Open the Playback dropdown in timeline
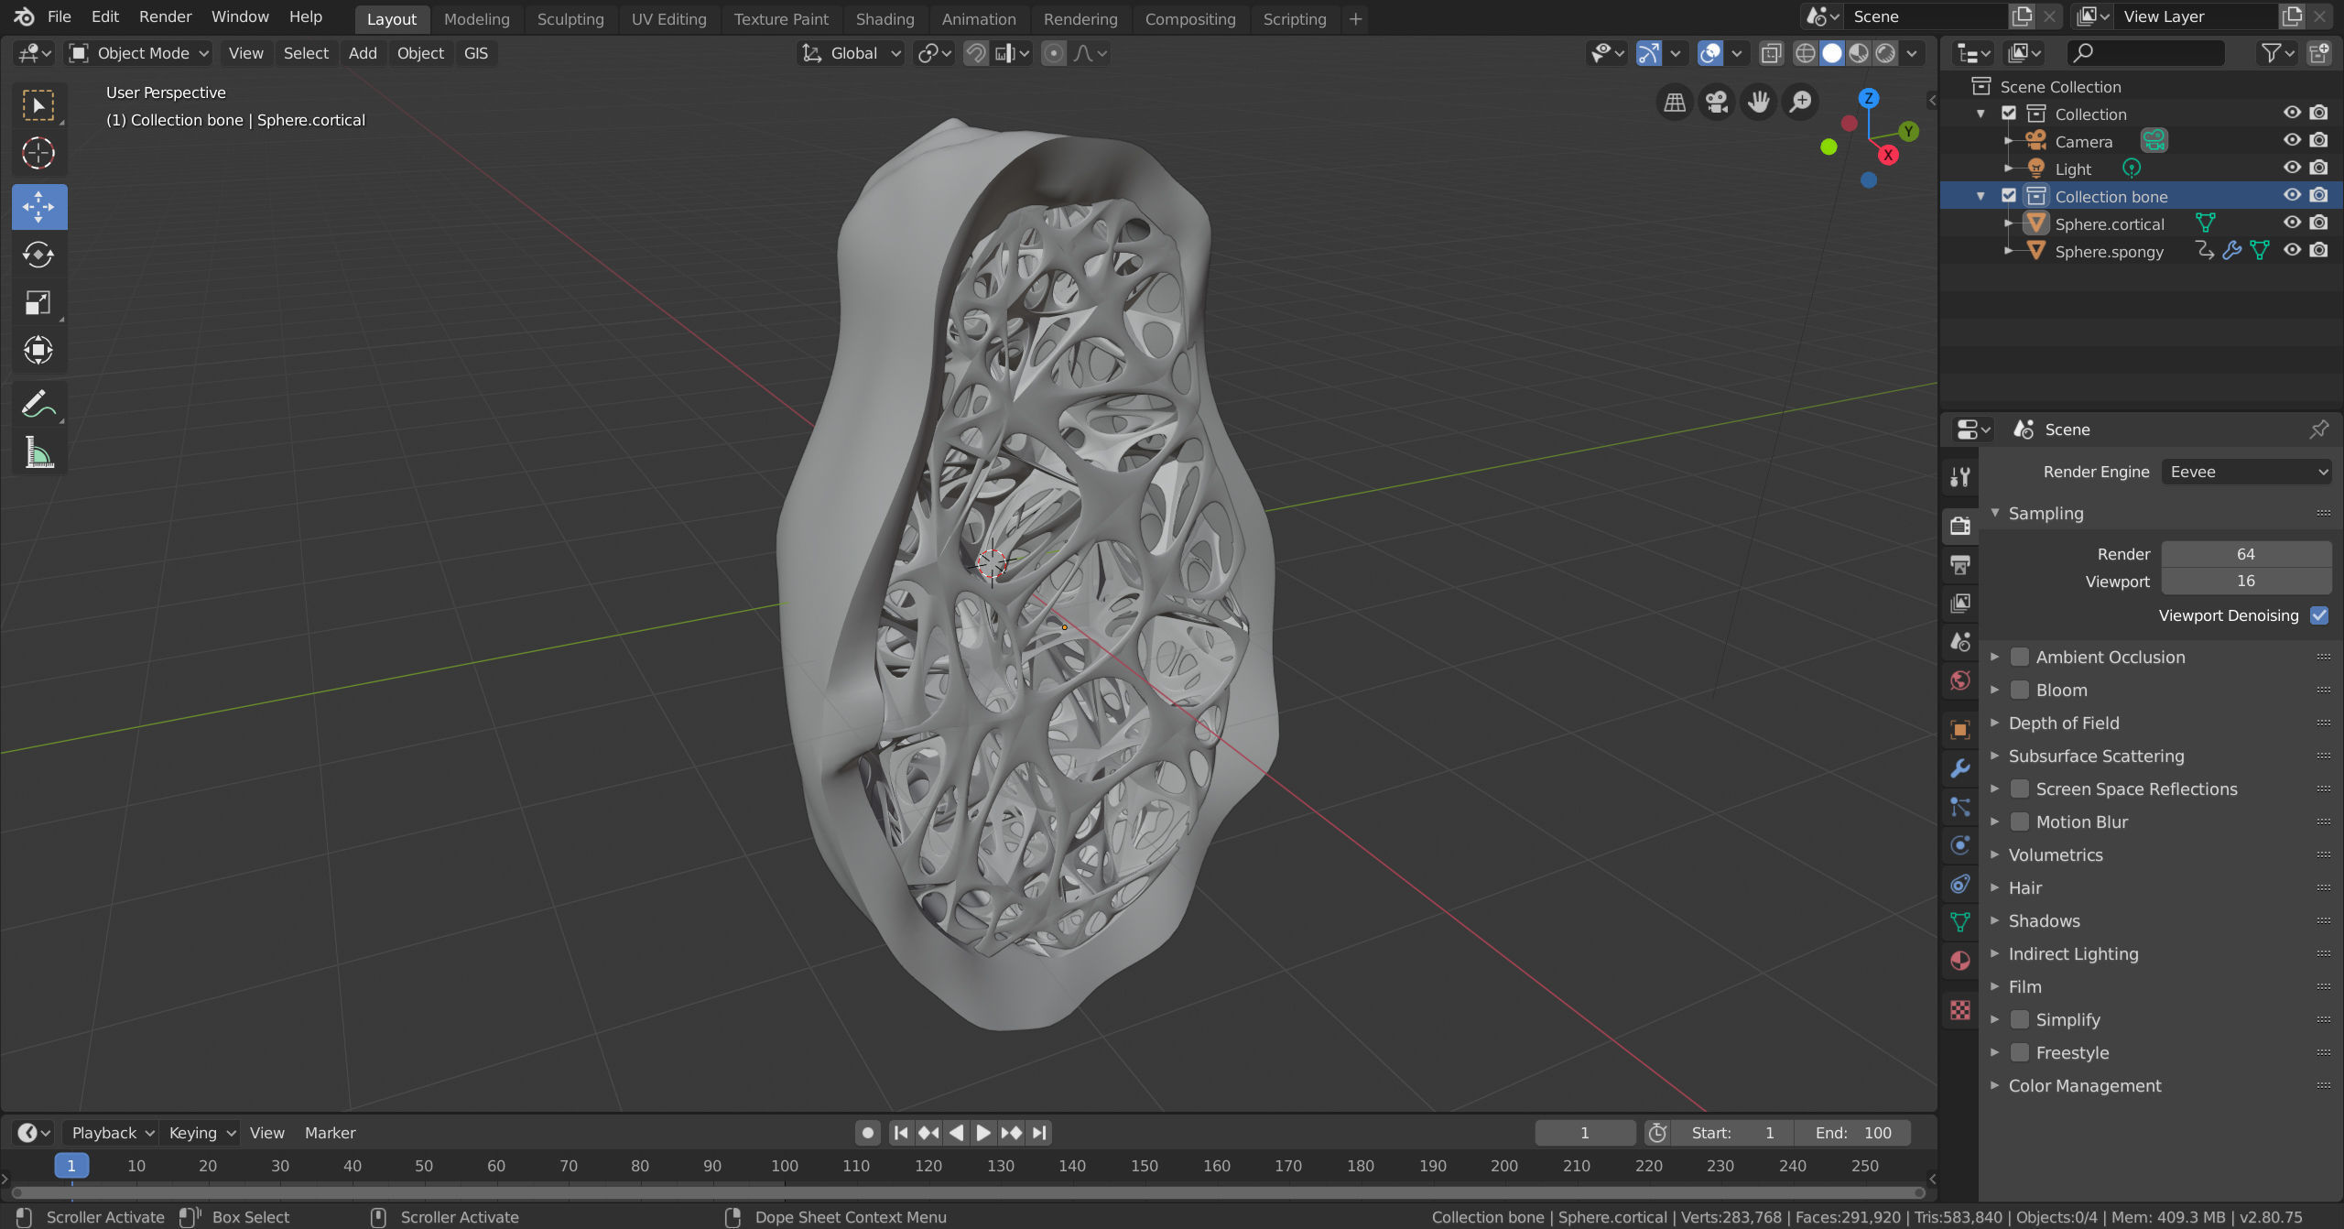Image resolution: width=2344 pixels, height=1229 pixels. [x=113, y=1133]
